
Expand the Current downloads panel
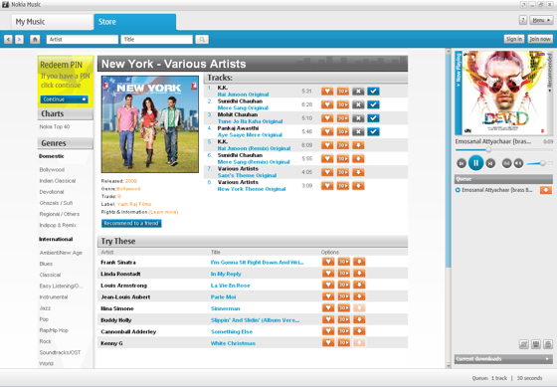tap(503, 359)
